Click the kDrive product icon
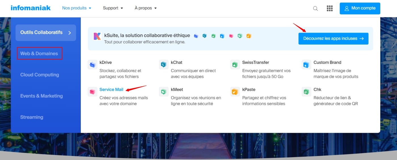This screenshot has width=397, height=160. tap(92, 64)
